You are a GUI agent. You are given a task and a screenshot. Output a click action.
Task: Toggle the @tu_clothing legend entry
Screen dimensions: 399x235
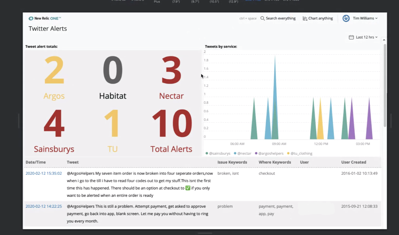[300, 154]
